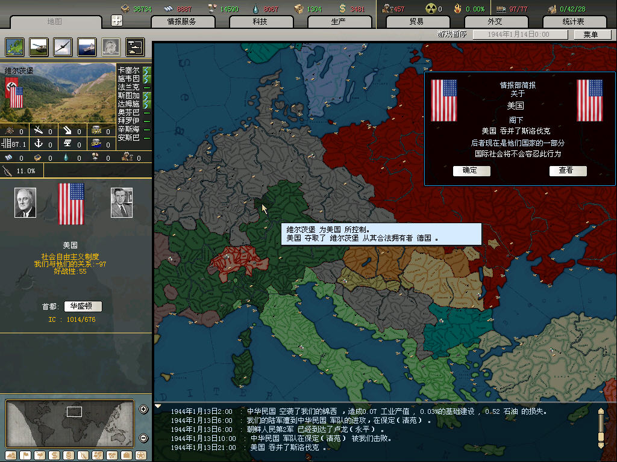Screen dimensions: 617x462
Task: Switch to victory points briefcase map mode
Action: 127,455
